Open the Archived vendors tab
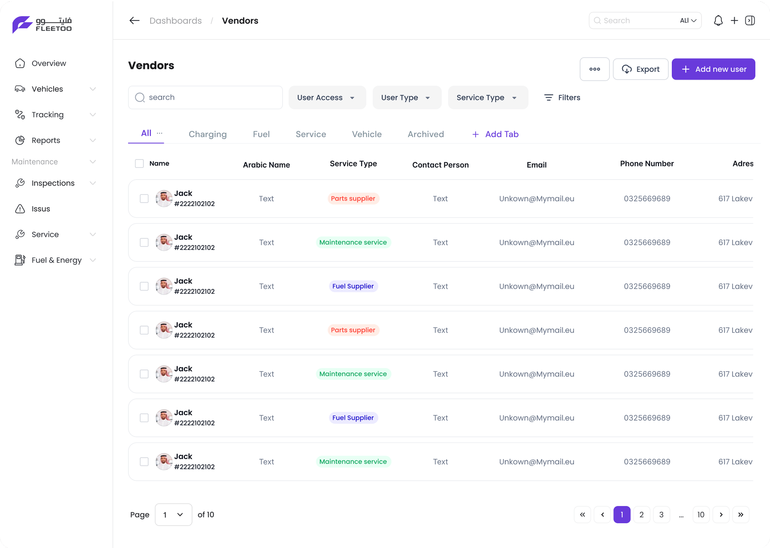Viewport: 770px width, 548px height. (x=426, y=134)
